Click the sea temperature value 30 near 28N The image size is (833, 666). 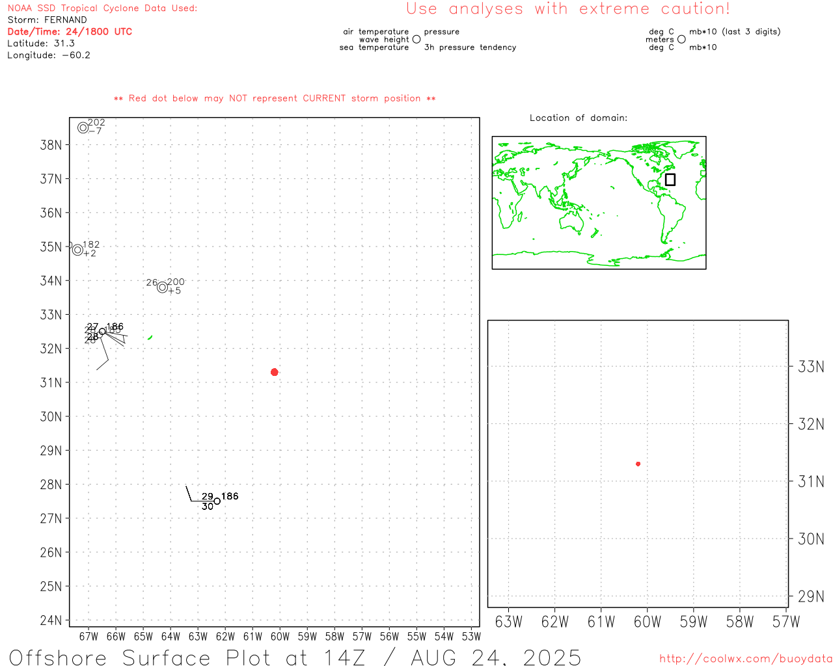208,507
